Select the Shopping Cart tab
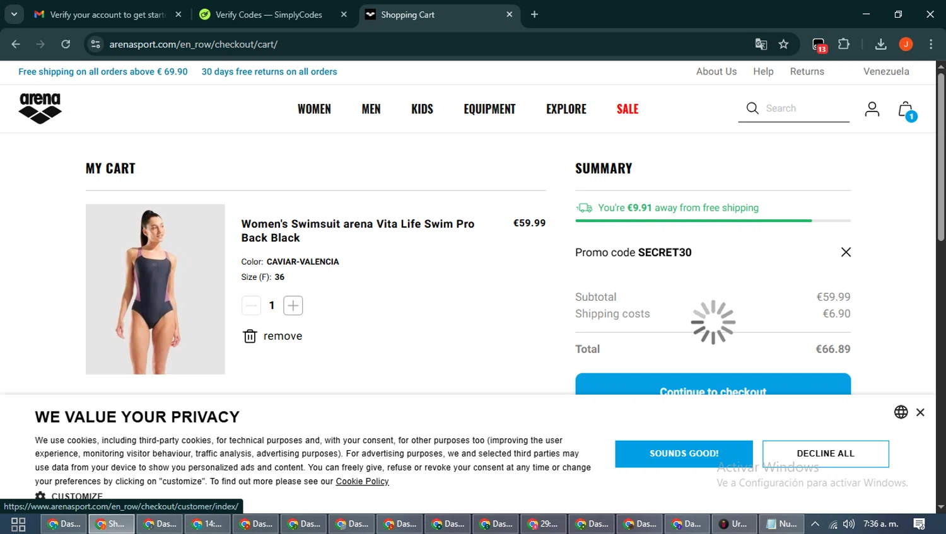Screen dimensions: 946x534 click(x=440, y=15)
